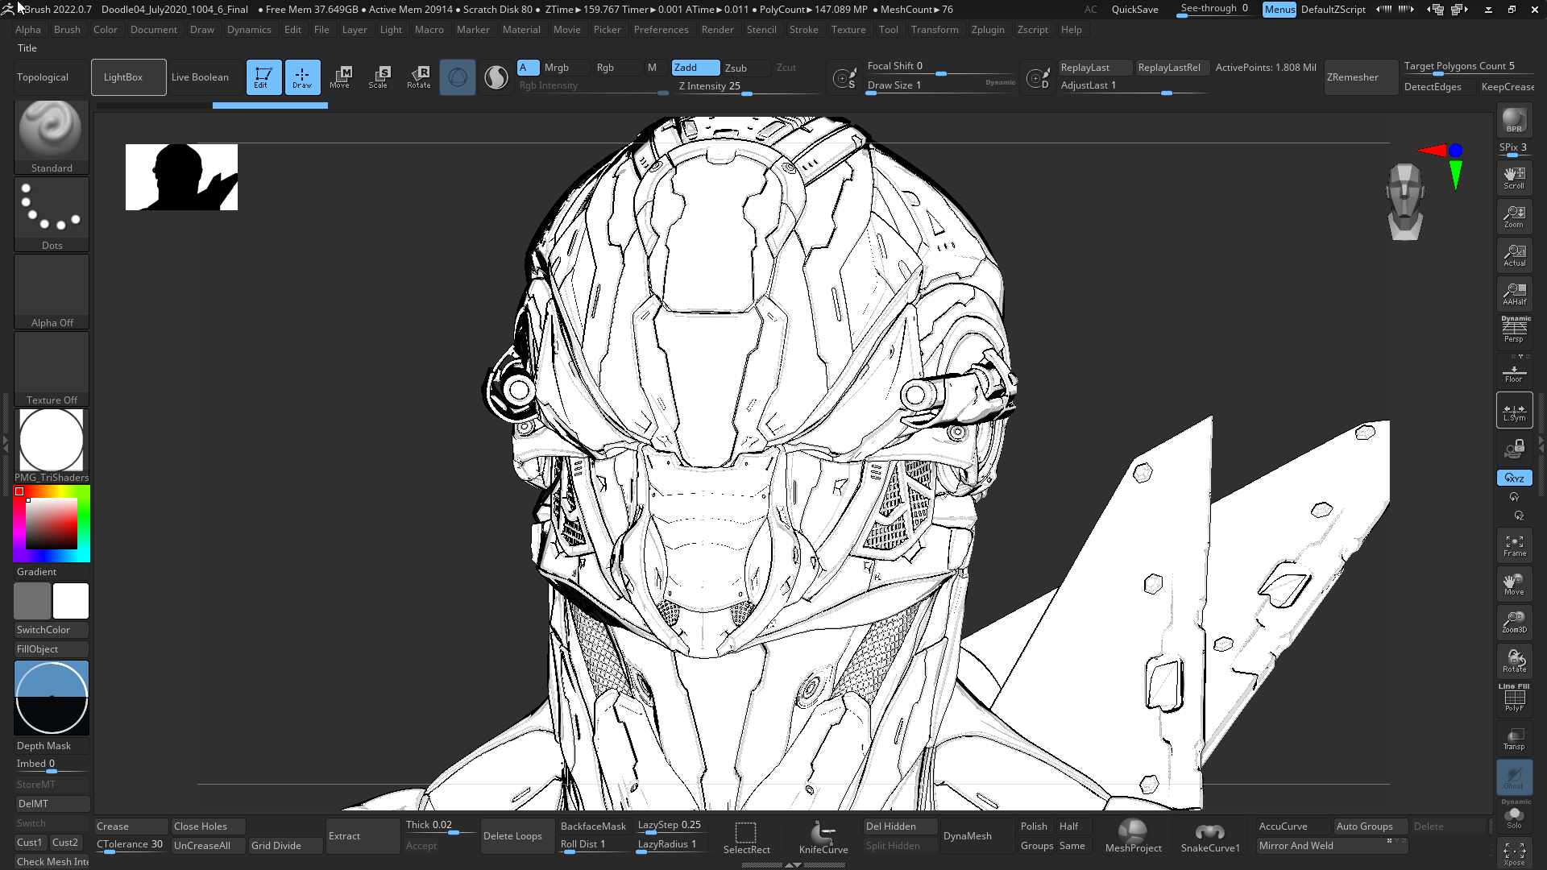Click the ZRemesher button
1547x870 pixels.
coord(1361,77)
